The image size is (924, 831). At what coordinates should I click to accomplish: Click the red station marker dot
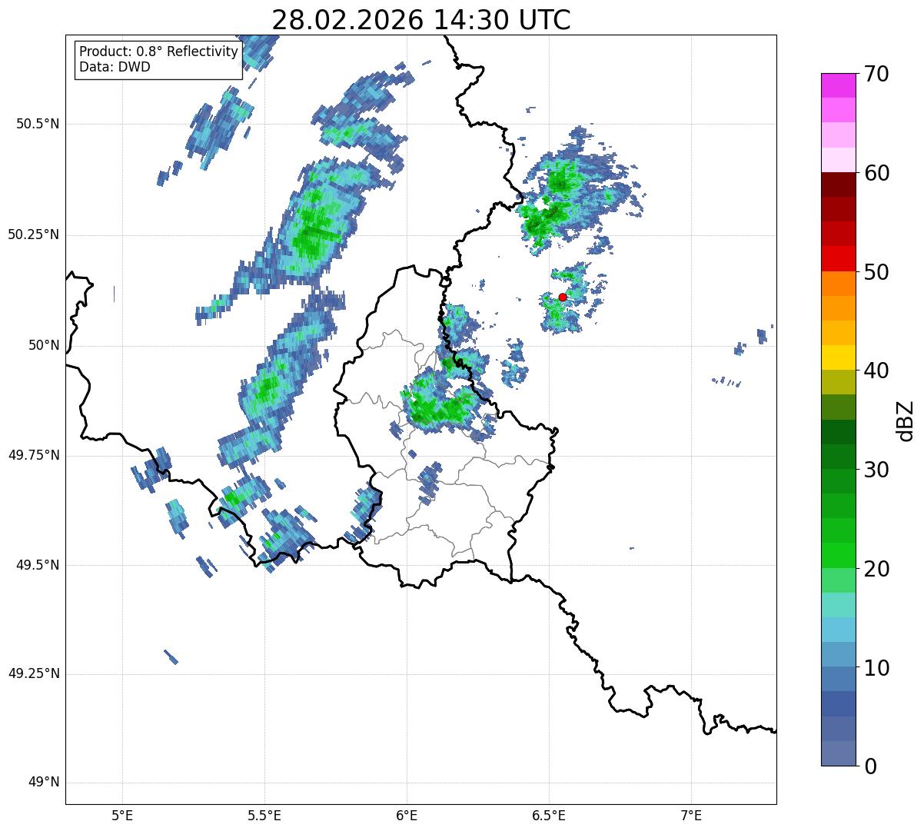(x=562, y=297)
